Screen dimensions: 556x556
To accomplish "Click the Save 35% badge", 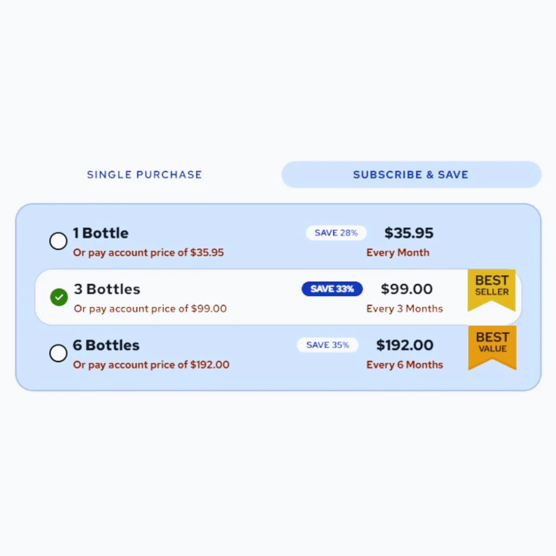I will 328,345.
